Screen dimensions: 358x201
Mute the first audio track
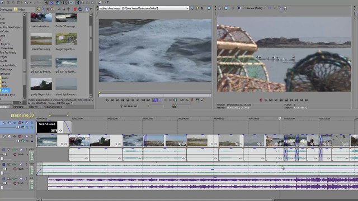click(x=21, y=150)
